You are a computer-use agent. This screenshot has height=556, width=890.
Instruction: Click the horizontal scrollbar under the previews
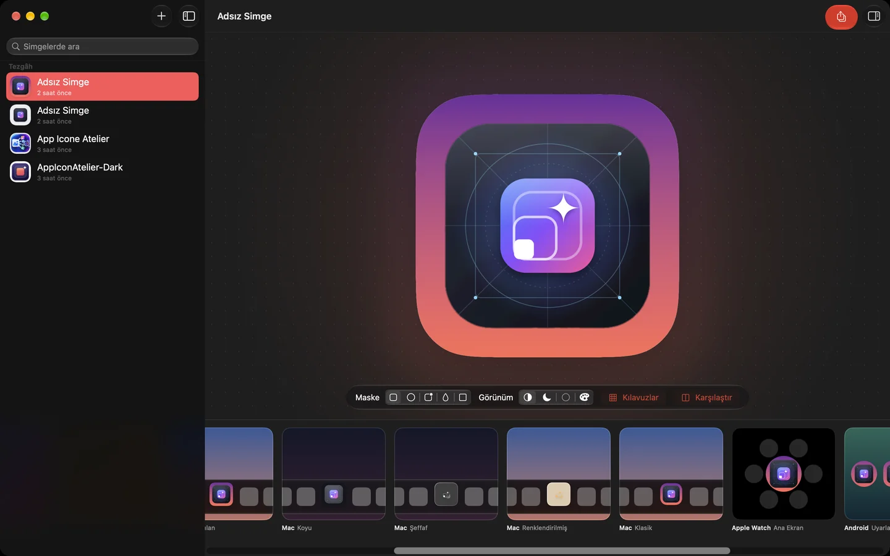[562, 550]
